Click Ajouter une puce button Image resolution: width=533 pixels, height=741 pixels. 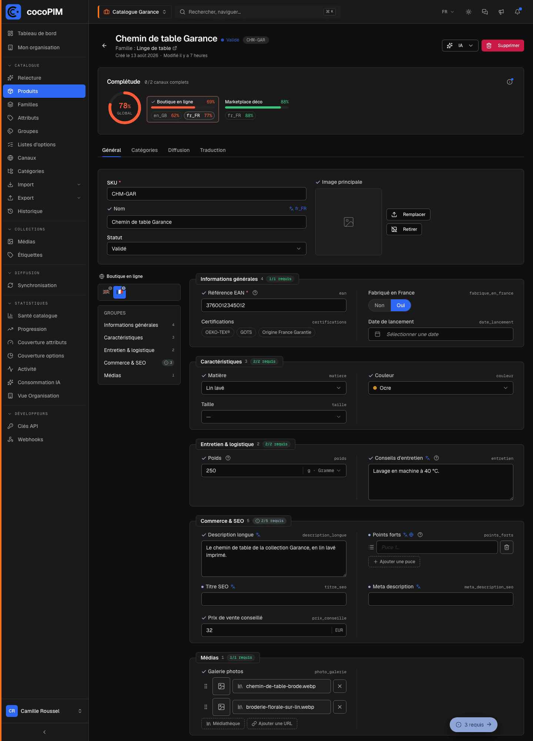pyautogui.click(x=394, y=562)
